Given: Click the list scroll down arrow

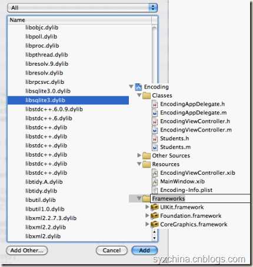Looking at the screenshot, I should pyautogui.click(x=154, y=238).
